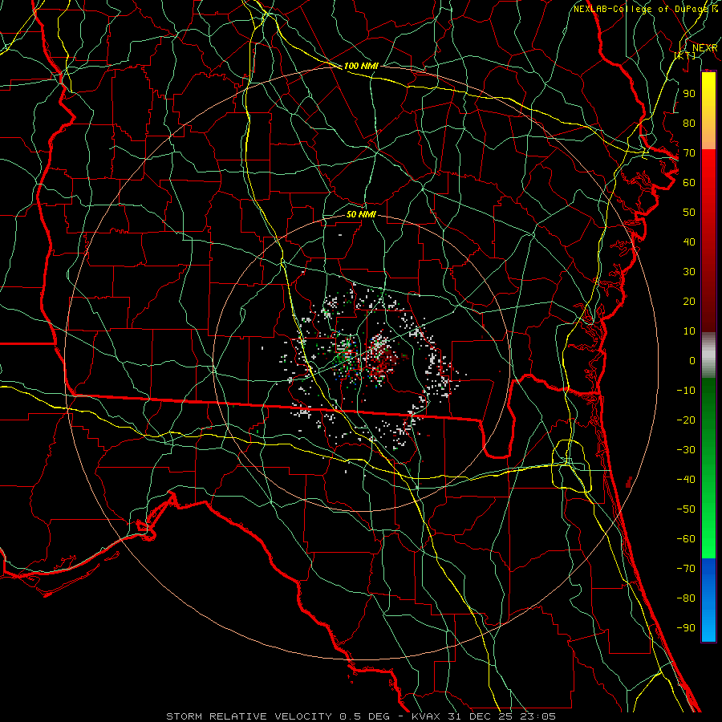
Task: Click the "NEXLAB-College of DuPage" credit text
Action: pos(642,9)
